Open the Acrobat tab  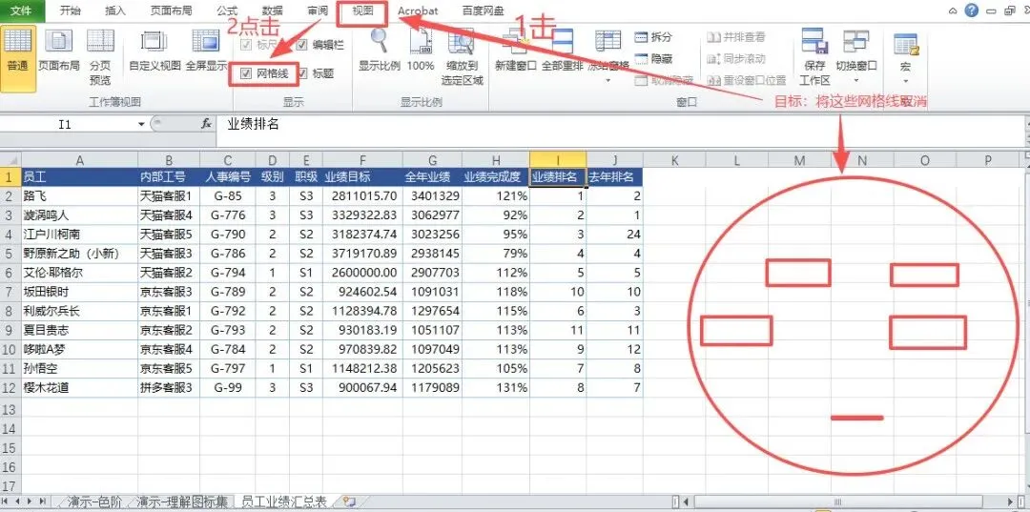418,10
